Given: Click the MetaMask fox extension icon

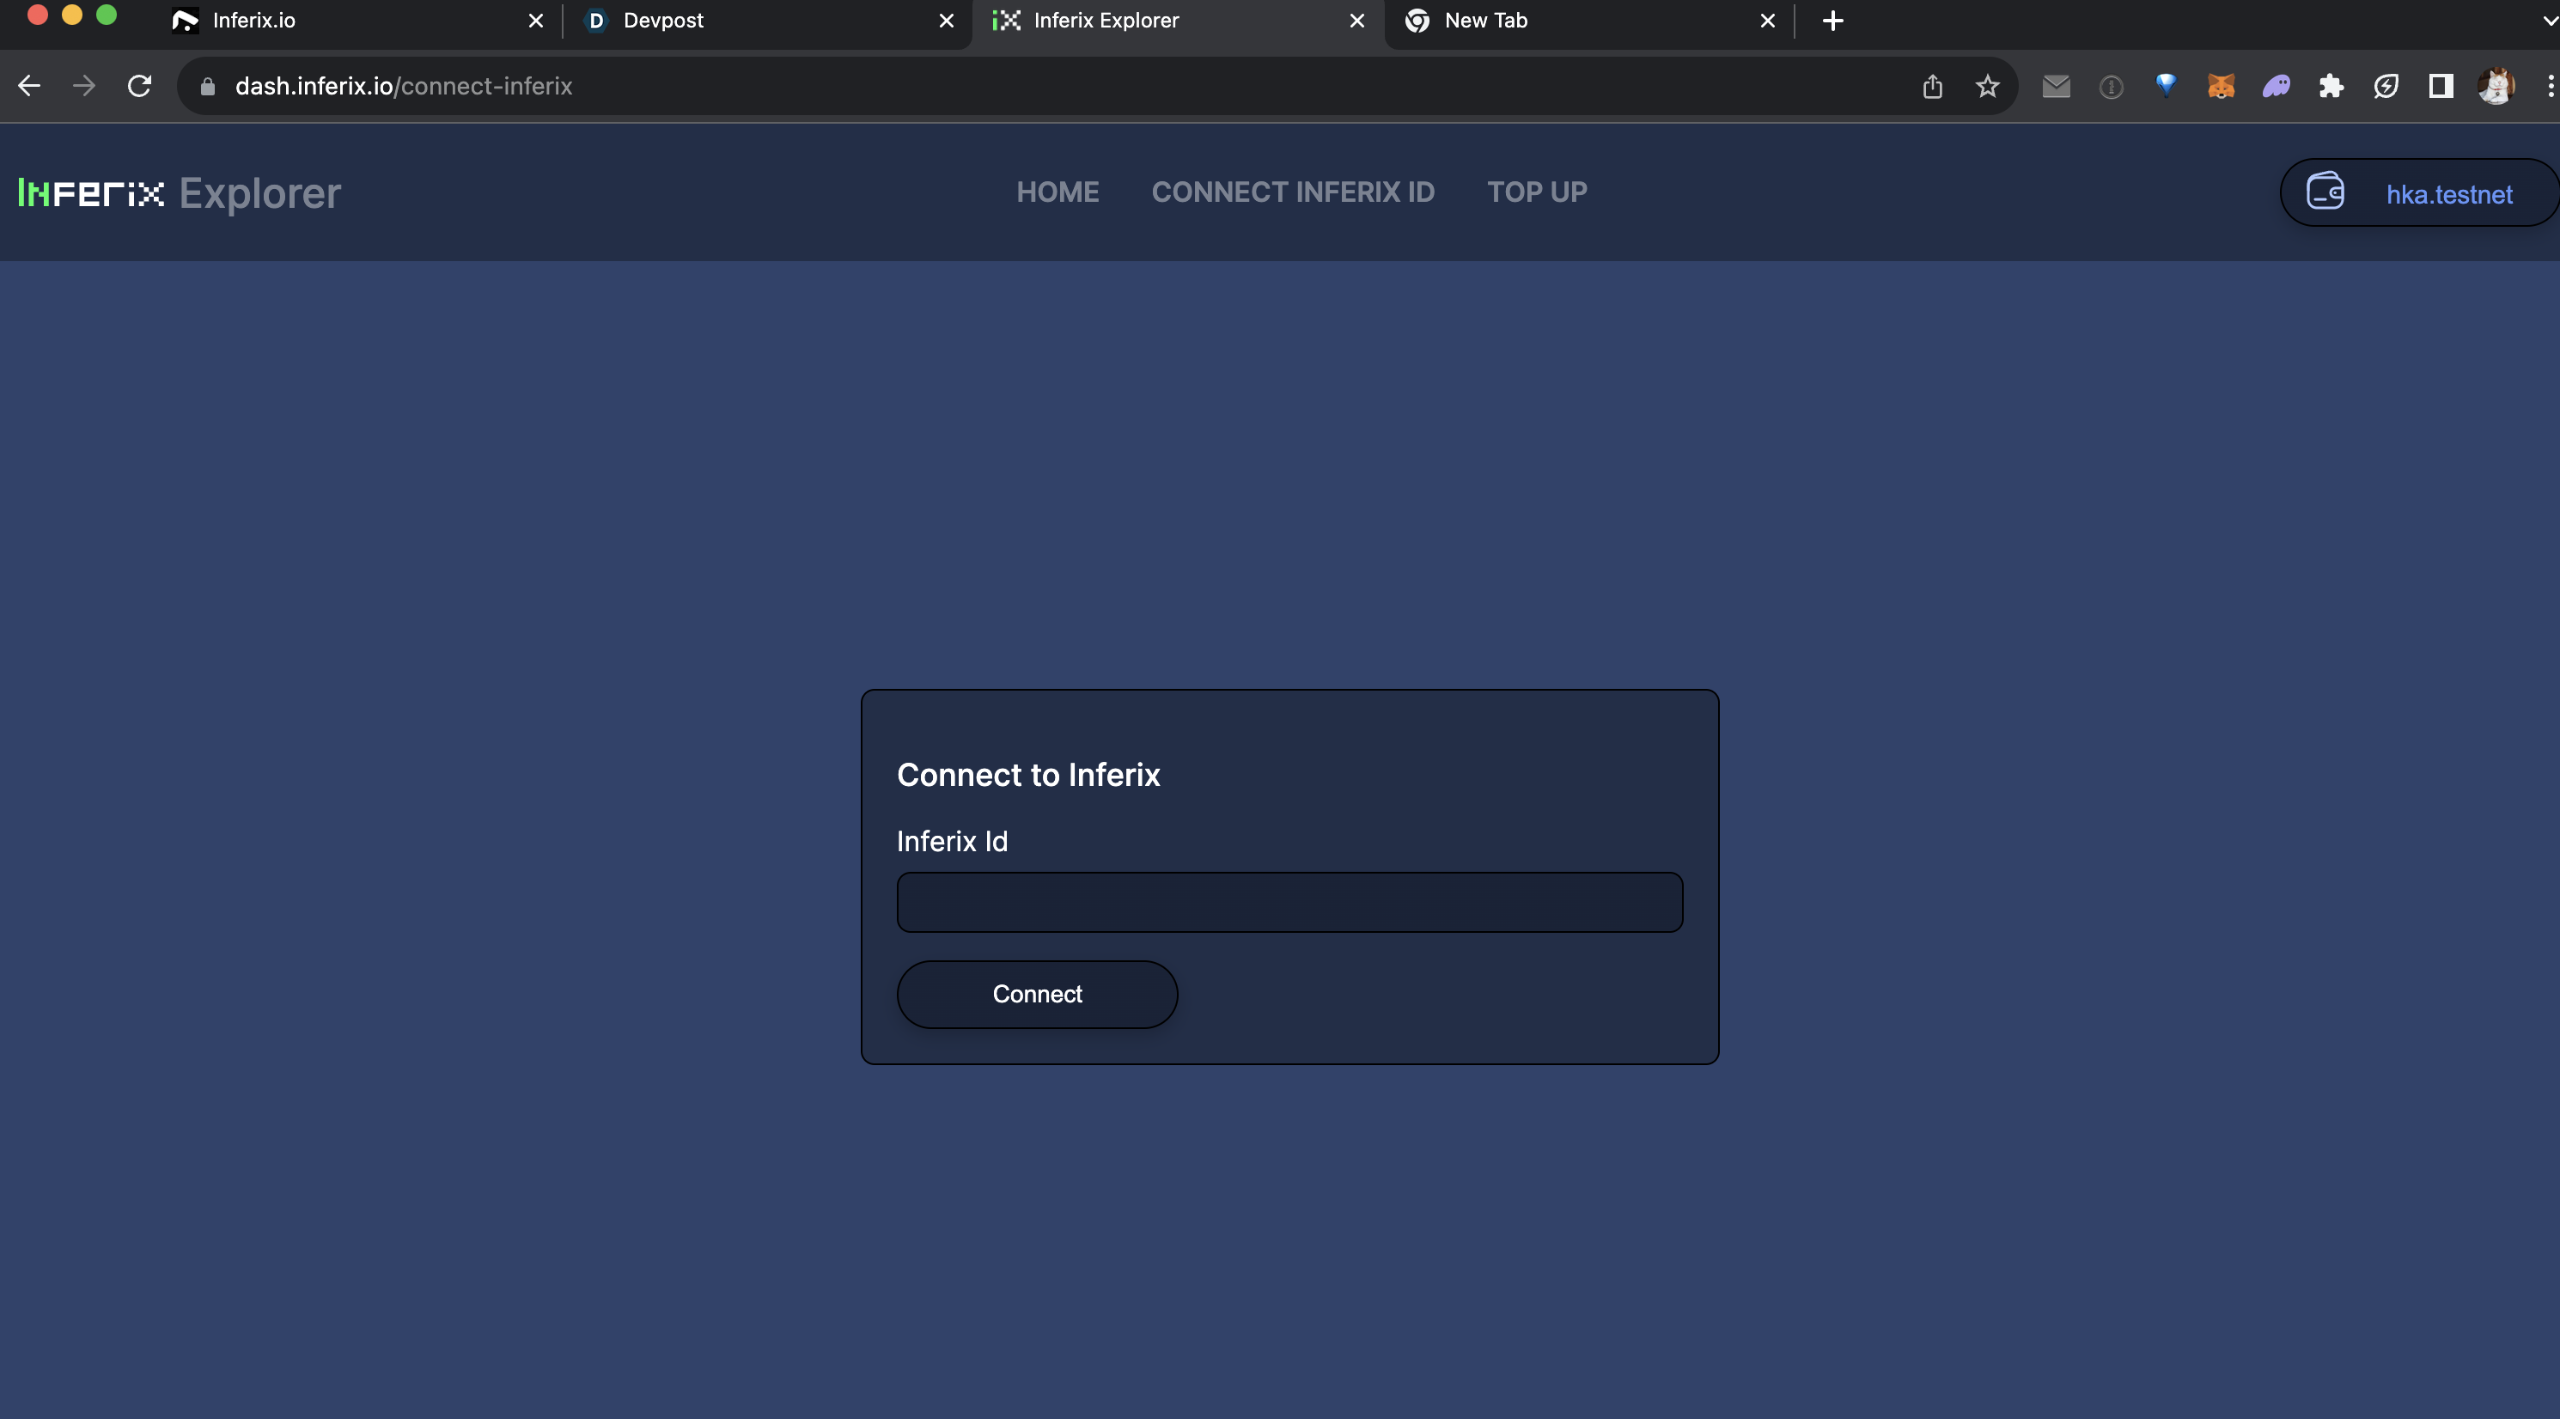Looking at the screenshot, I should coord(2220,87).
